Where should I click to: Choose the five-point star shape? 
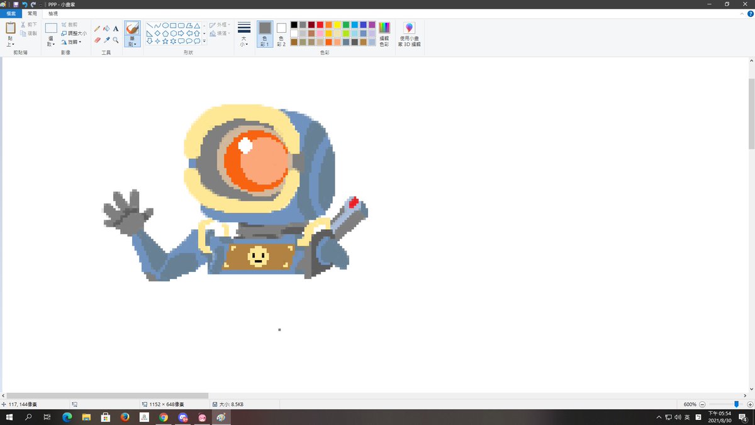pyautogui.click(x=165, y=41)
